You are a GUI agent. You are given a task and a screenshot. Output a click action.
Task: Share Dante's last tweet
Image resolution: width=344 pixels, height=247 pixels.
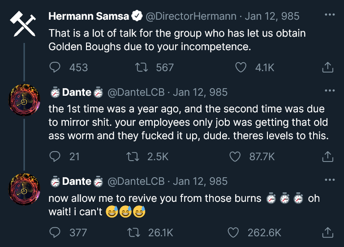(x=328, y=233)
